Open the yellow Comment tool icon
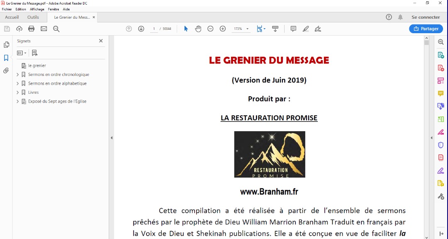 441,93
